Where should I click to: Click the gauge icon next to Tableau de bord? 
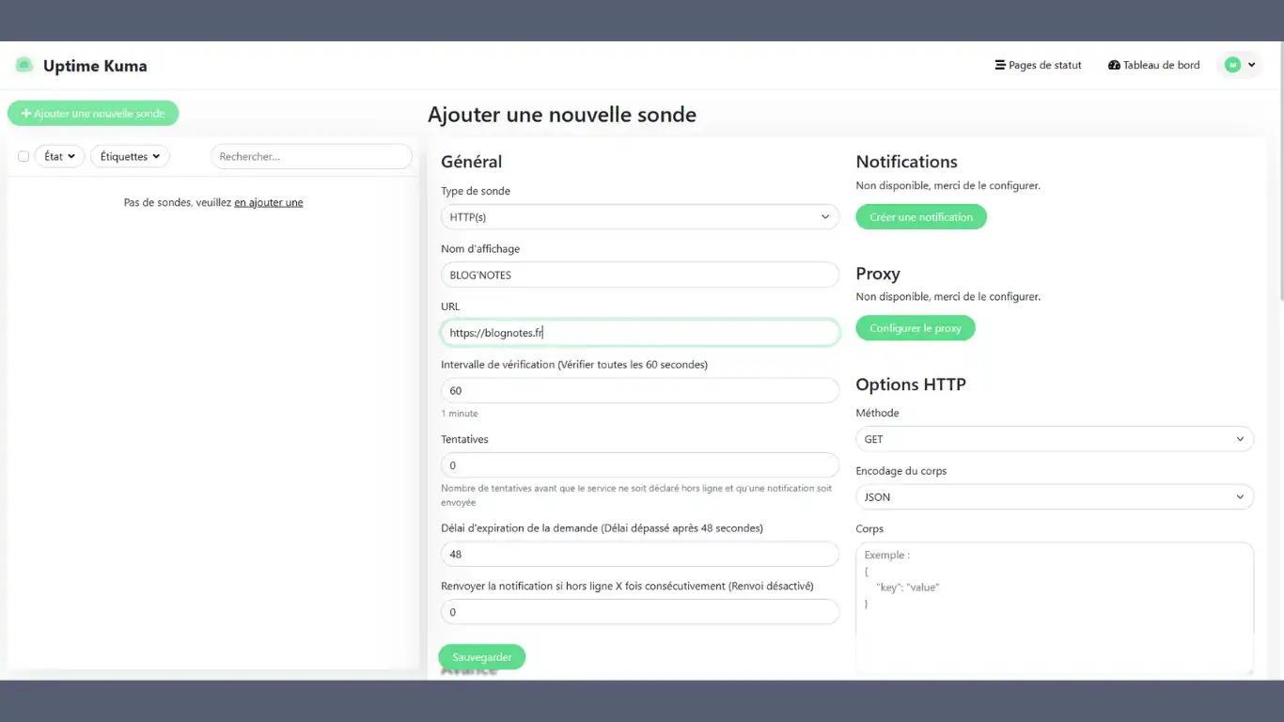[x=1114, y=65]
